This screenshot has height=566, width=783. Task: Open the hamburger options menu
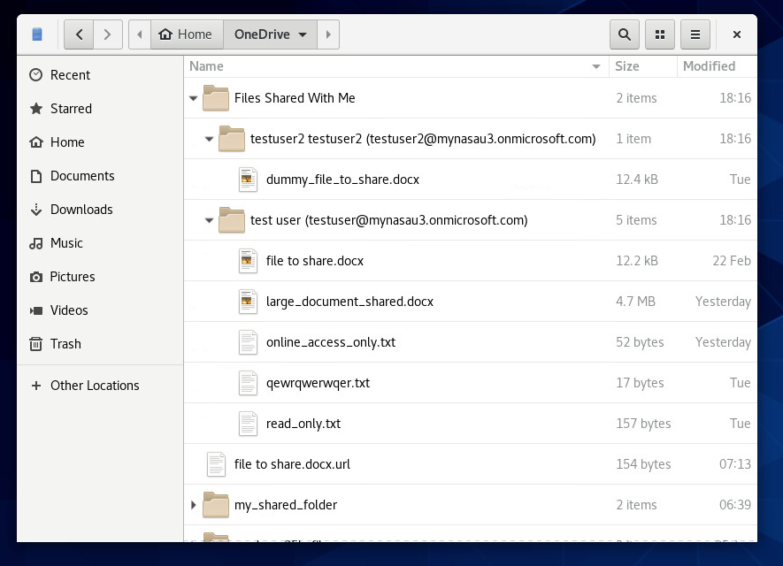(x=695, y=34)
